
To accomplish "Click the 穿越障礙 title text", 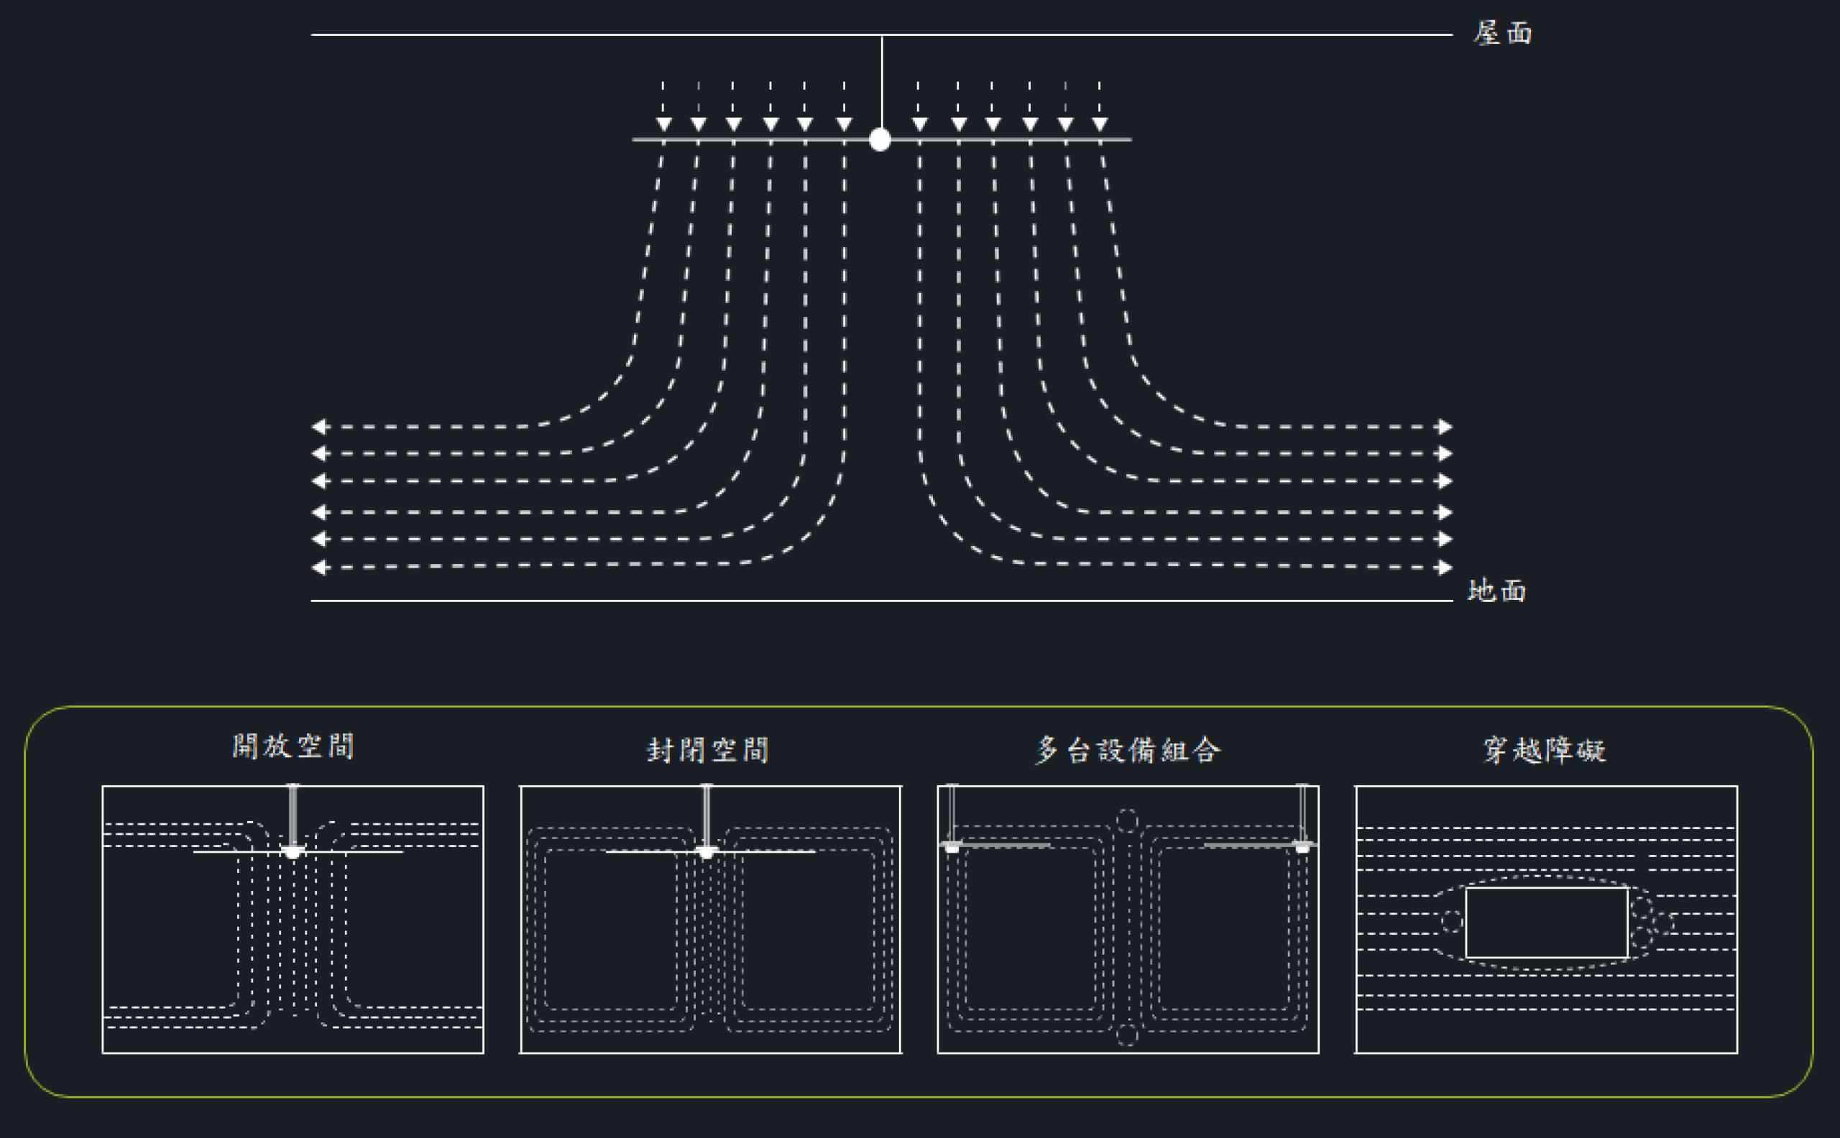I will 1544,750.
